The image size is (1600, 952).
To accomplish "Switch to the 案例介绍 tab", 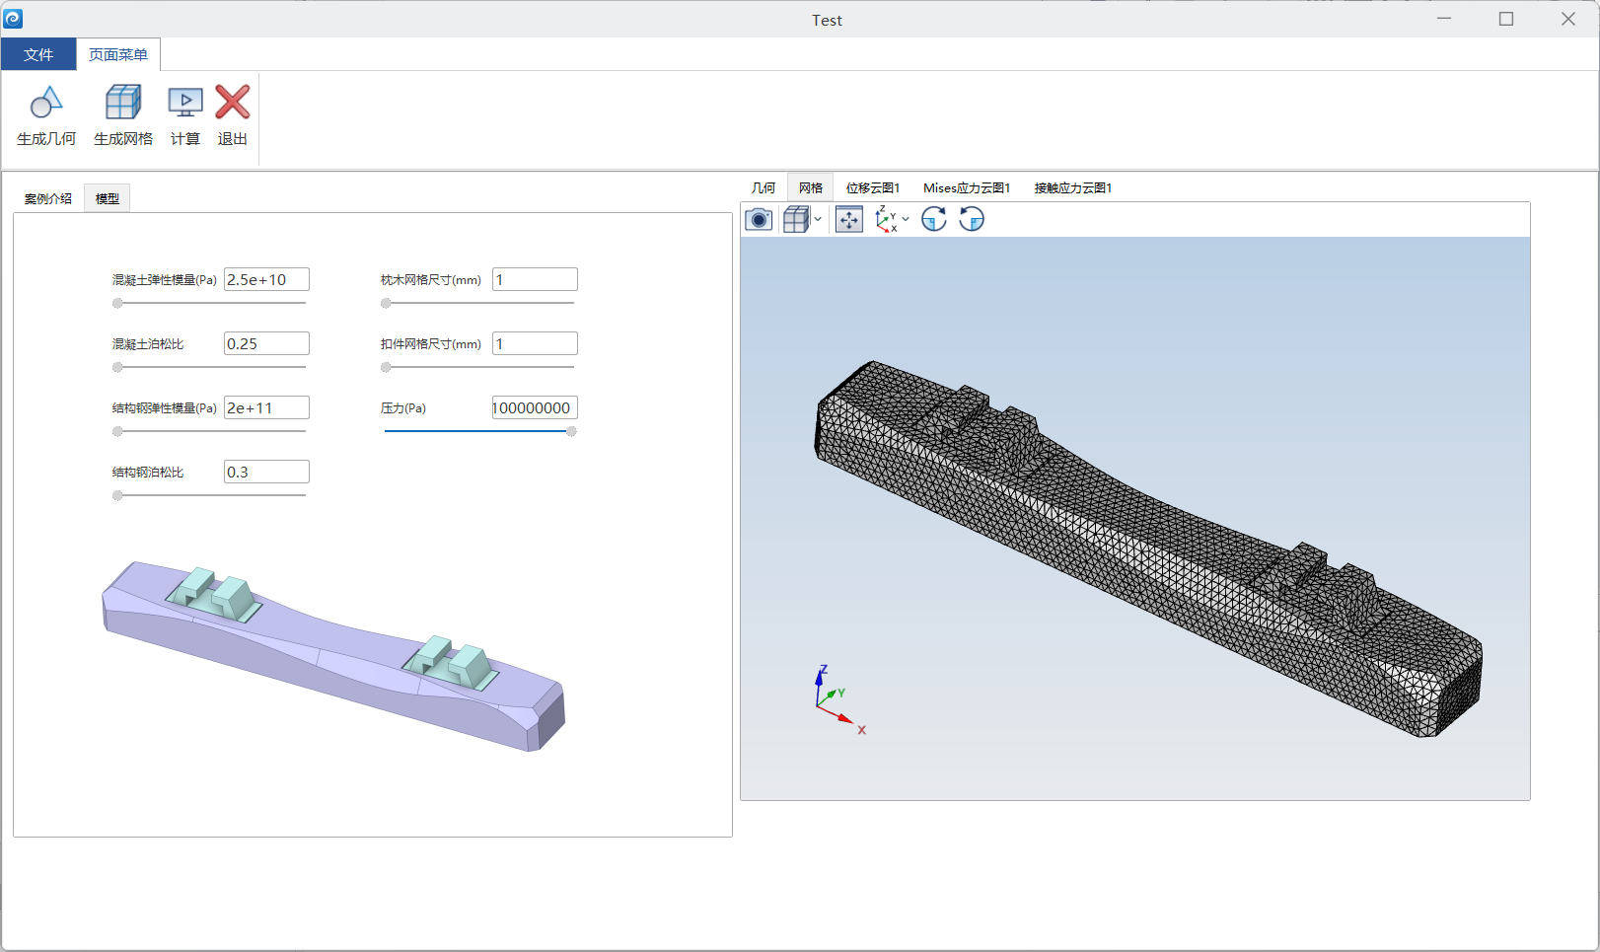I will click(48, 198).
